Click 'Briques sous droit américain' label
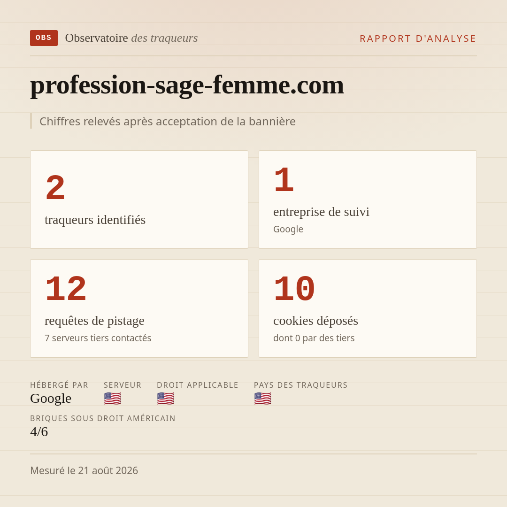The image size is (507, 507). (x=103, y=418)
